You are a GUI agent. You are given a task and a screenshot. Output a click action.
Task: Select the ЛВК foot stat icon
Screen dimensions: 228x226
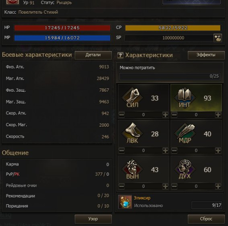click(132, 133)
